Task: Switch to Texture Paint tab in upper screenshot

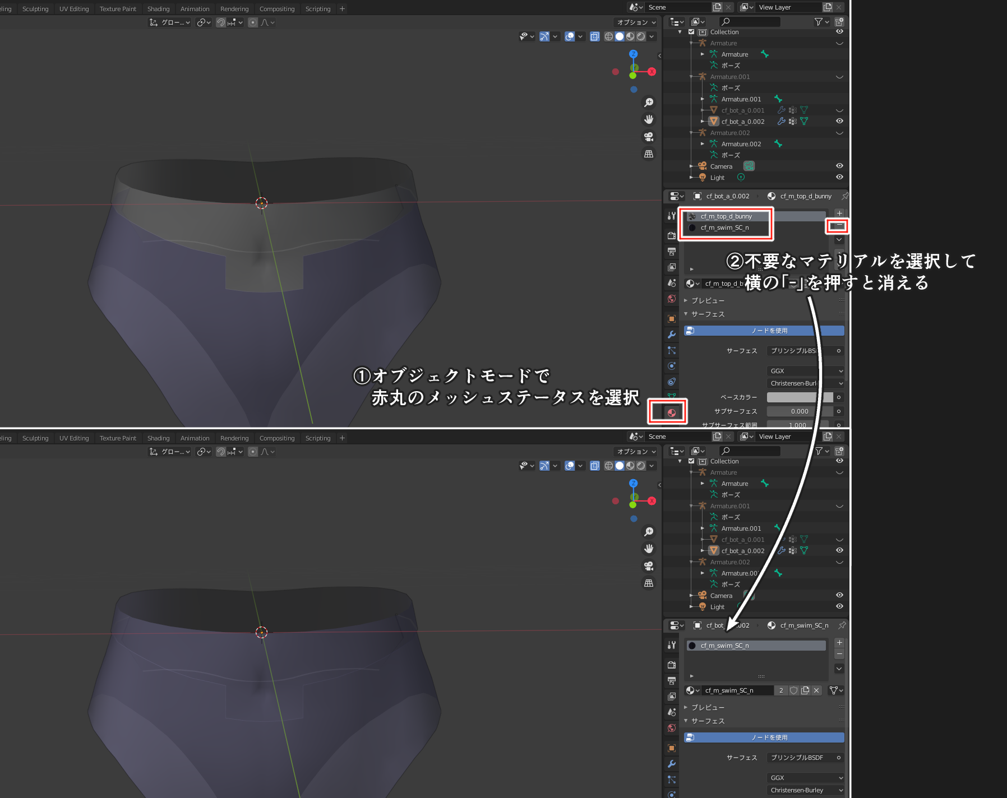Action: 118,9
